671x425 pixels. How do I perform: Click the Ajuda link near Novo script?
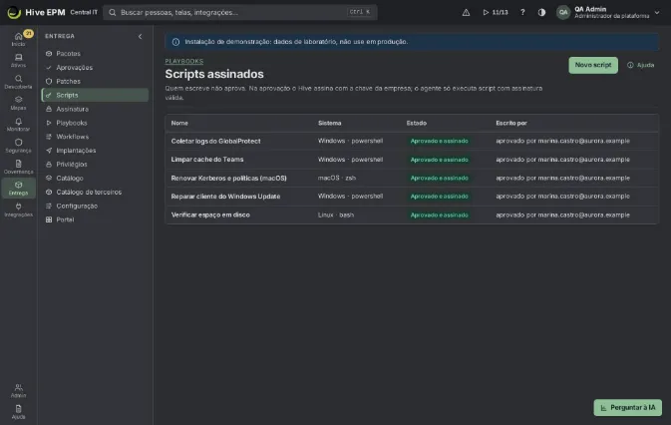[641, 65]
